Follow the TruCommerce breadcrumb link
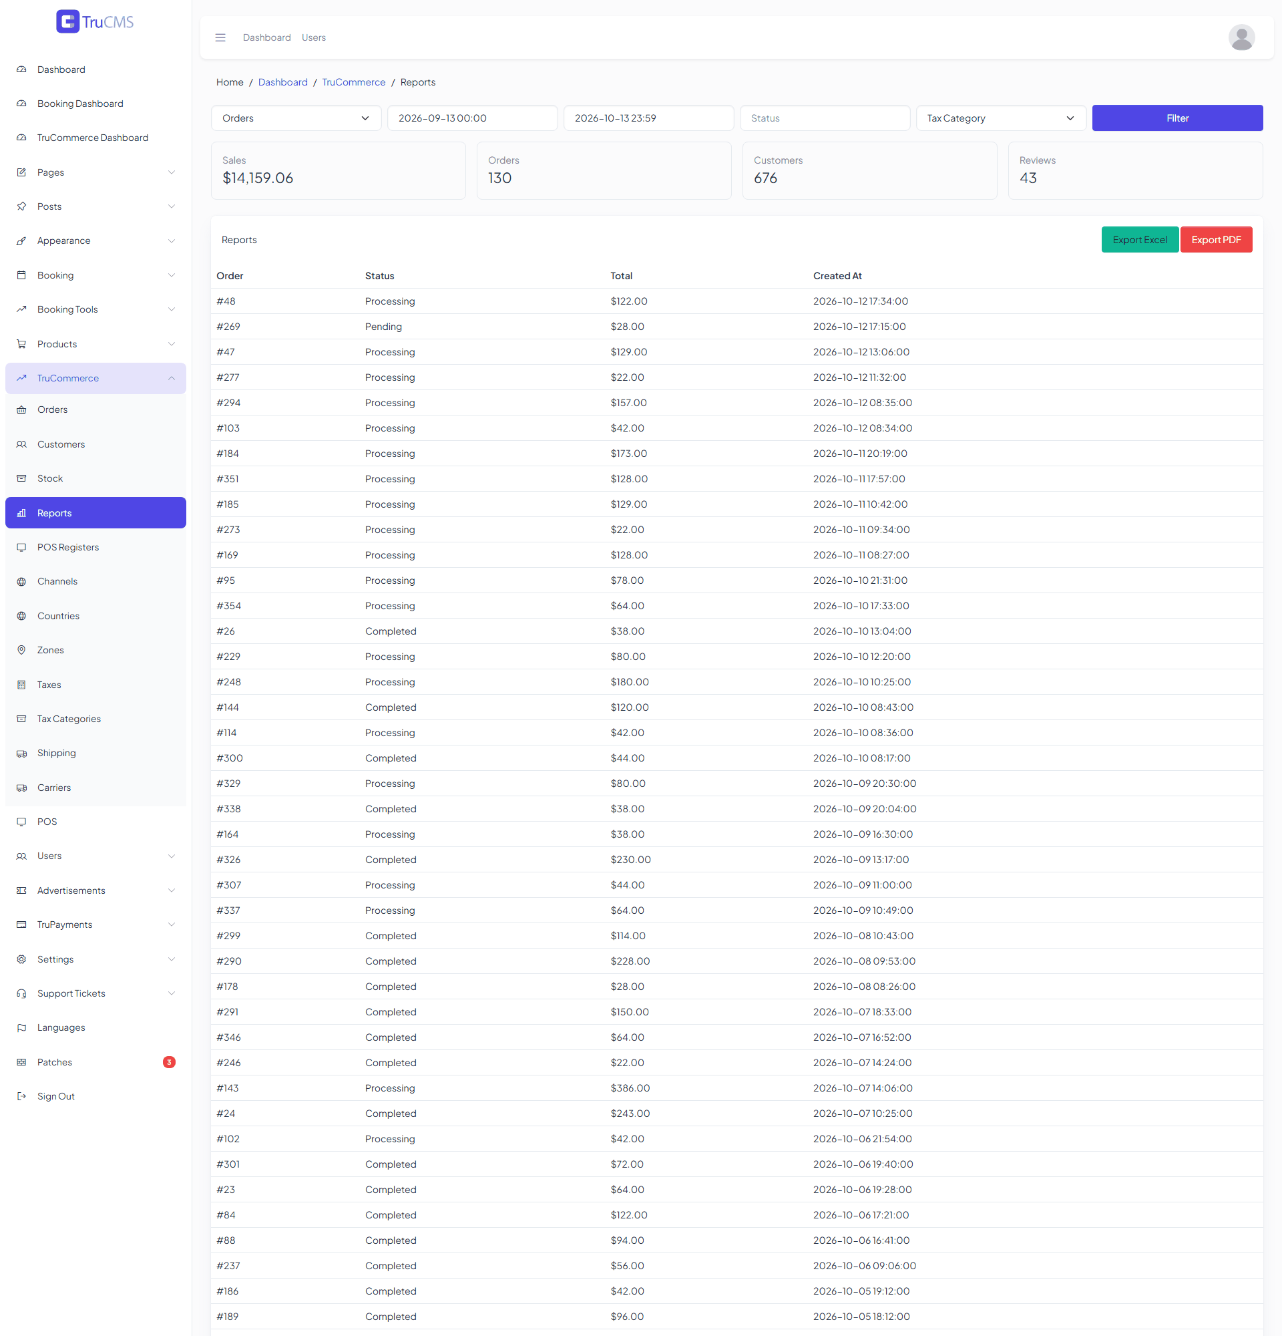1282x1336 pixels. pyautogui.click(x=353, y=81)
